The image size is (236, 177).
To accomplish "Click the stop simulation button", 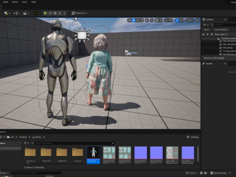I will 55,13.
